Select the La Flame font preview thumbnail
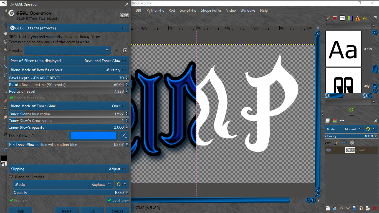Screen dimensions: 379x213 tap(343, 49)
